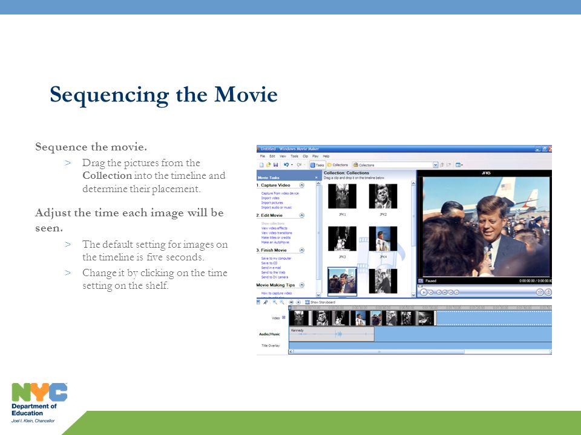
Task: Click collections pane scrollbar up arrow
Action: (413, 183)
